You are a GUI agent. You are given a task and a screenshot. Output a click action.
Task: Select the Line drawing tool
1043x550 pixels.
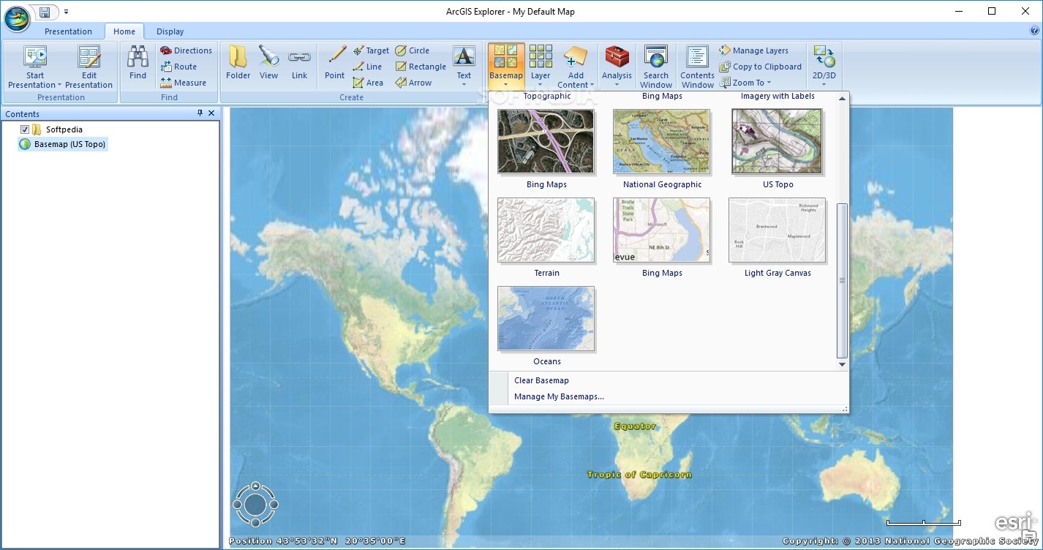tap(367, 67)
